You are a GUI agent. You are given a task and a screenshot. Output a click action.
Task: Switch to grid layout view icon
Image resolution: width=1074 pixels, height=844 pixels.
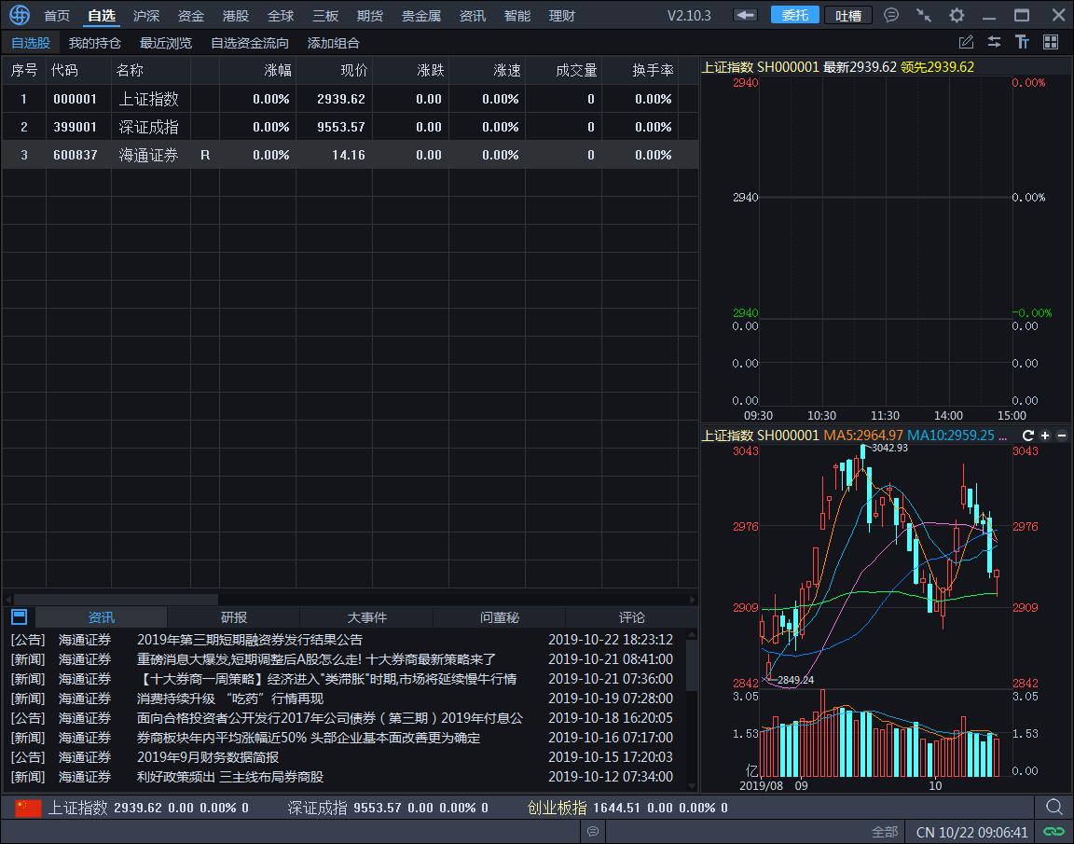pyautogui.click(x=1051, y=42)
